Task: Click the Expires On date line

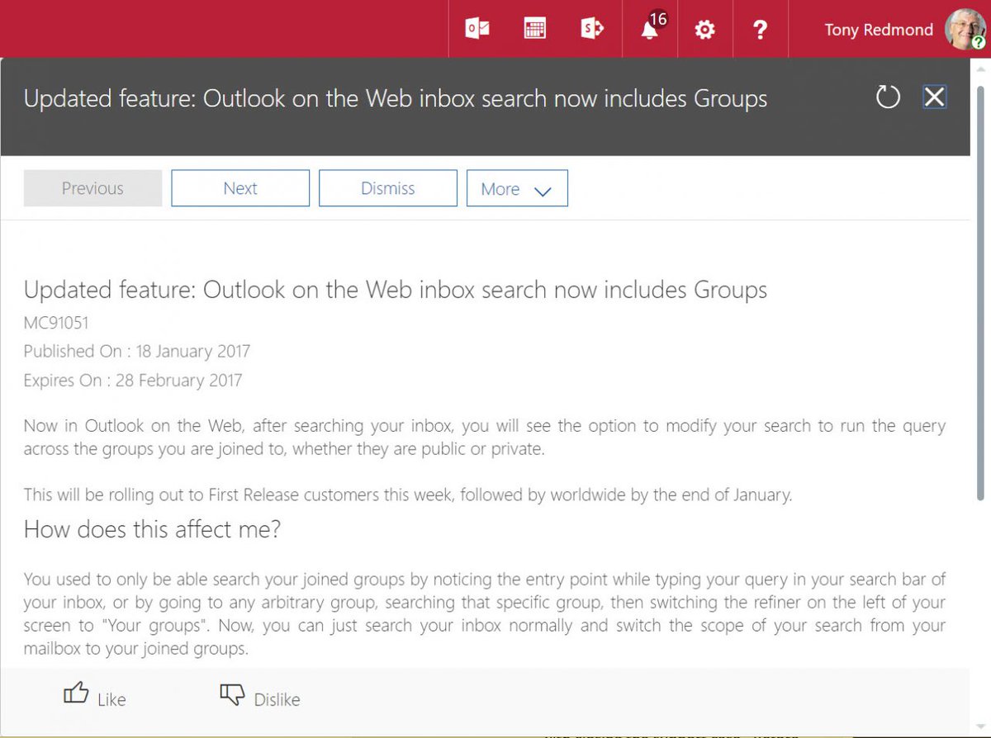Action: (x=133, y=380)
